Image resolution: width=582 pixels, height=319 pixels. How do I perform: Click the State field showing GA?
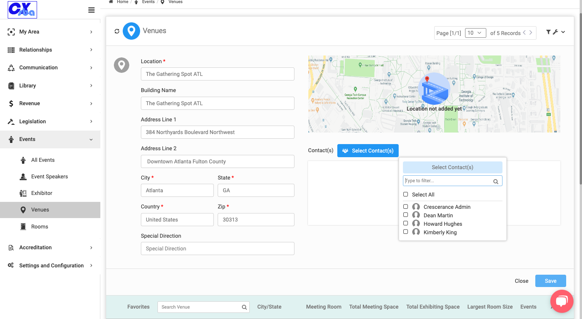tap(256, 190)
